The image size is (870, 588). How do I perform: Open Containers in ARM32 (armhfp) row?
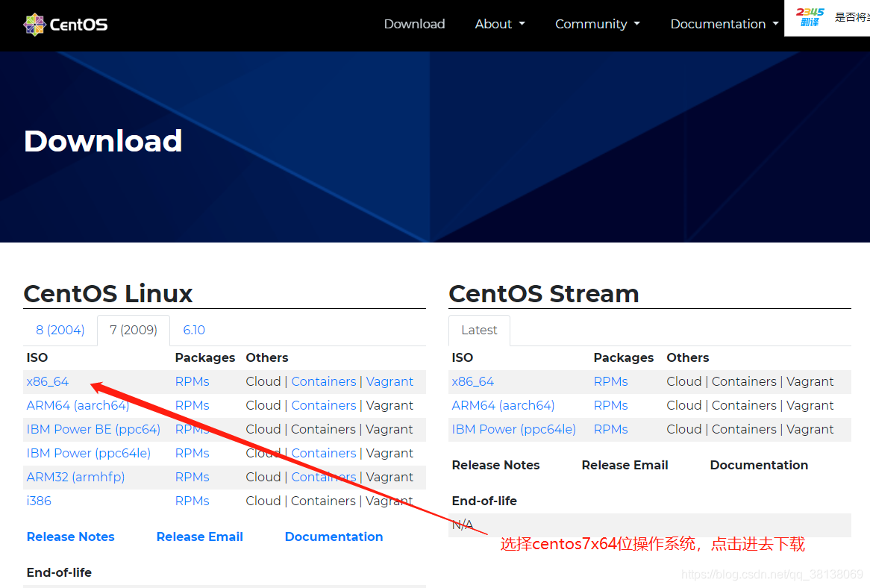point(324,477)
